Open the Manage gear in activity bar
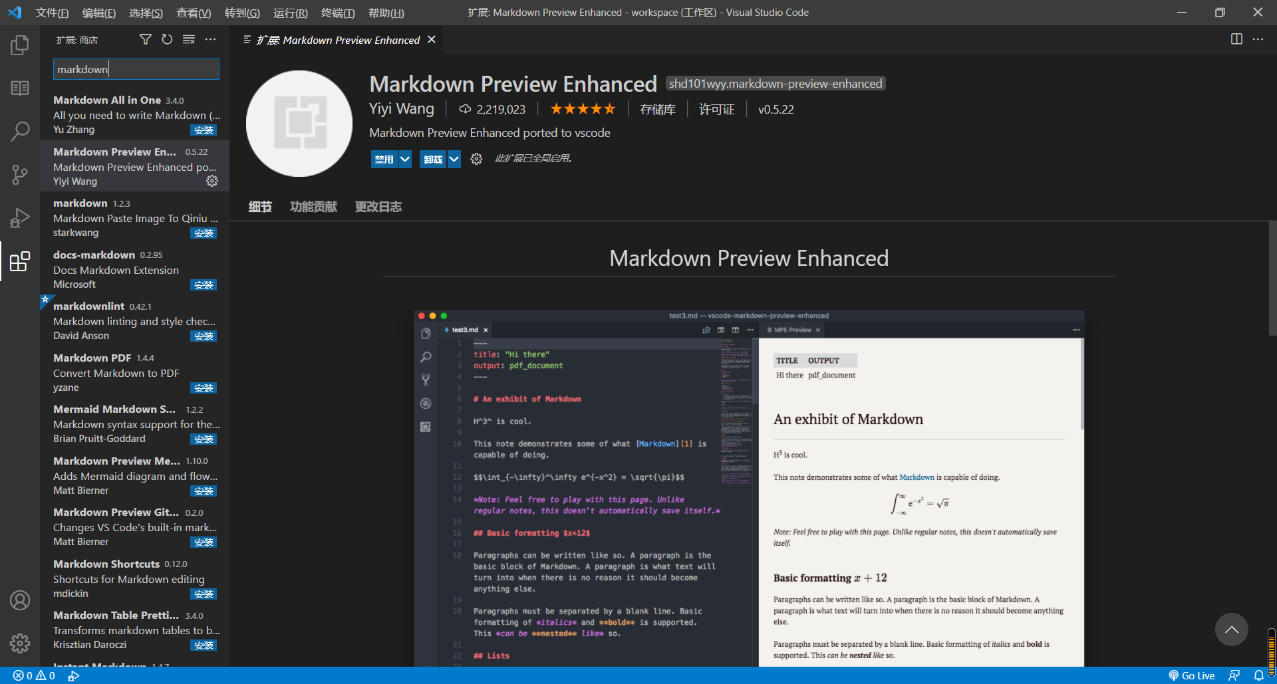1277x684 pixels. 20,643
